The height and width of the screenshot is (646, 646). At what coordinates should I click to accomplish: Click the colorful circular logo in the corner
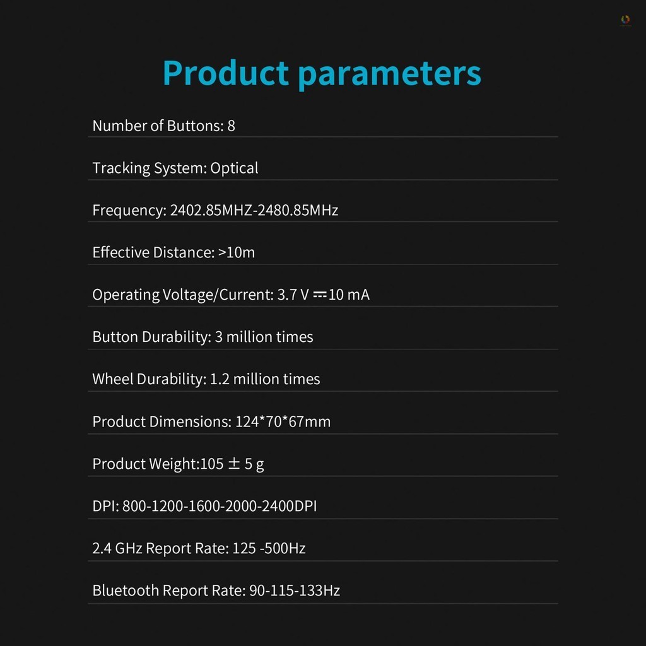click(625, 20)
